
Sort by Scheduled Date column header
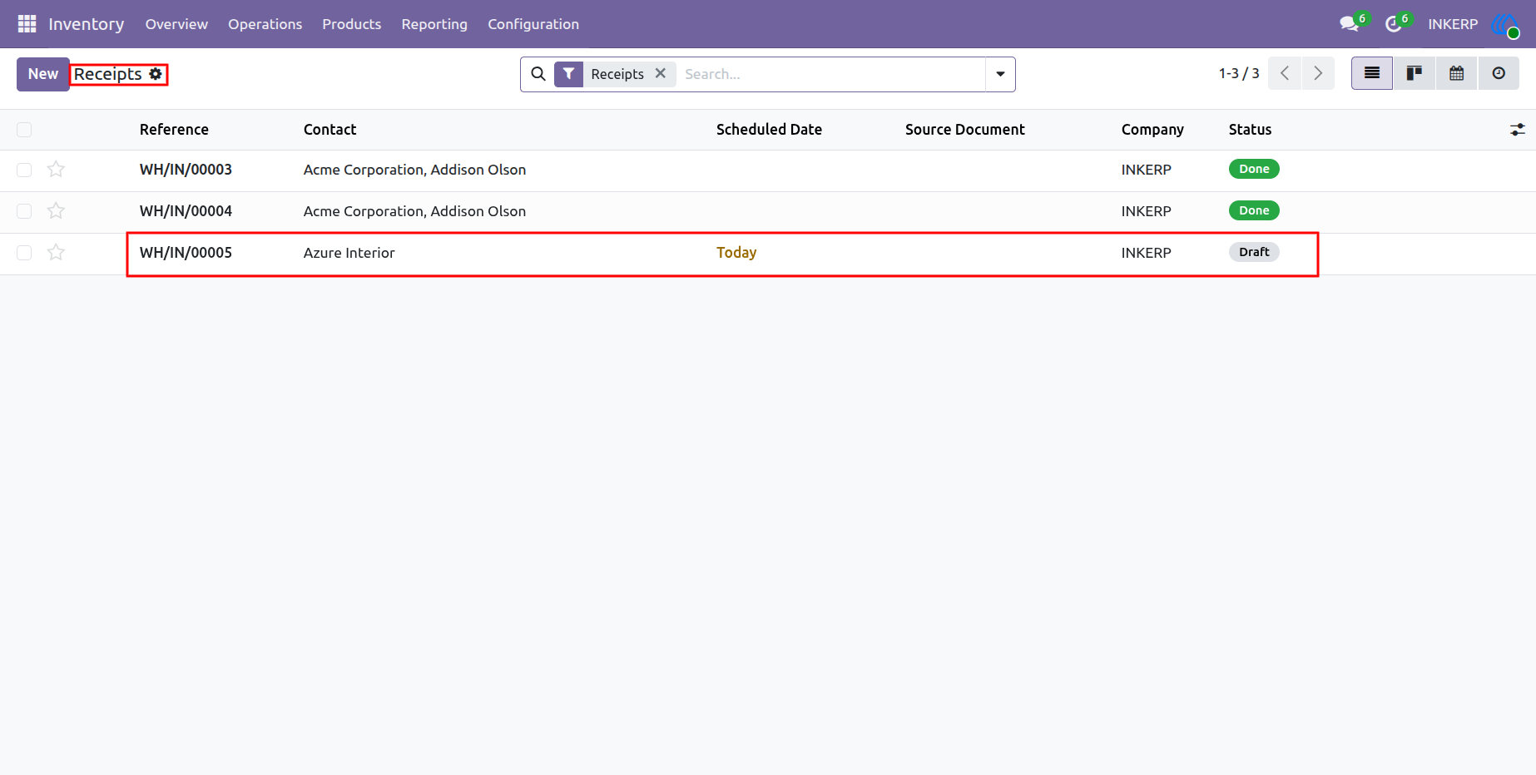(769, 130)
